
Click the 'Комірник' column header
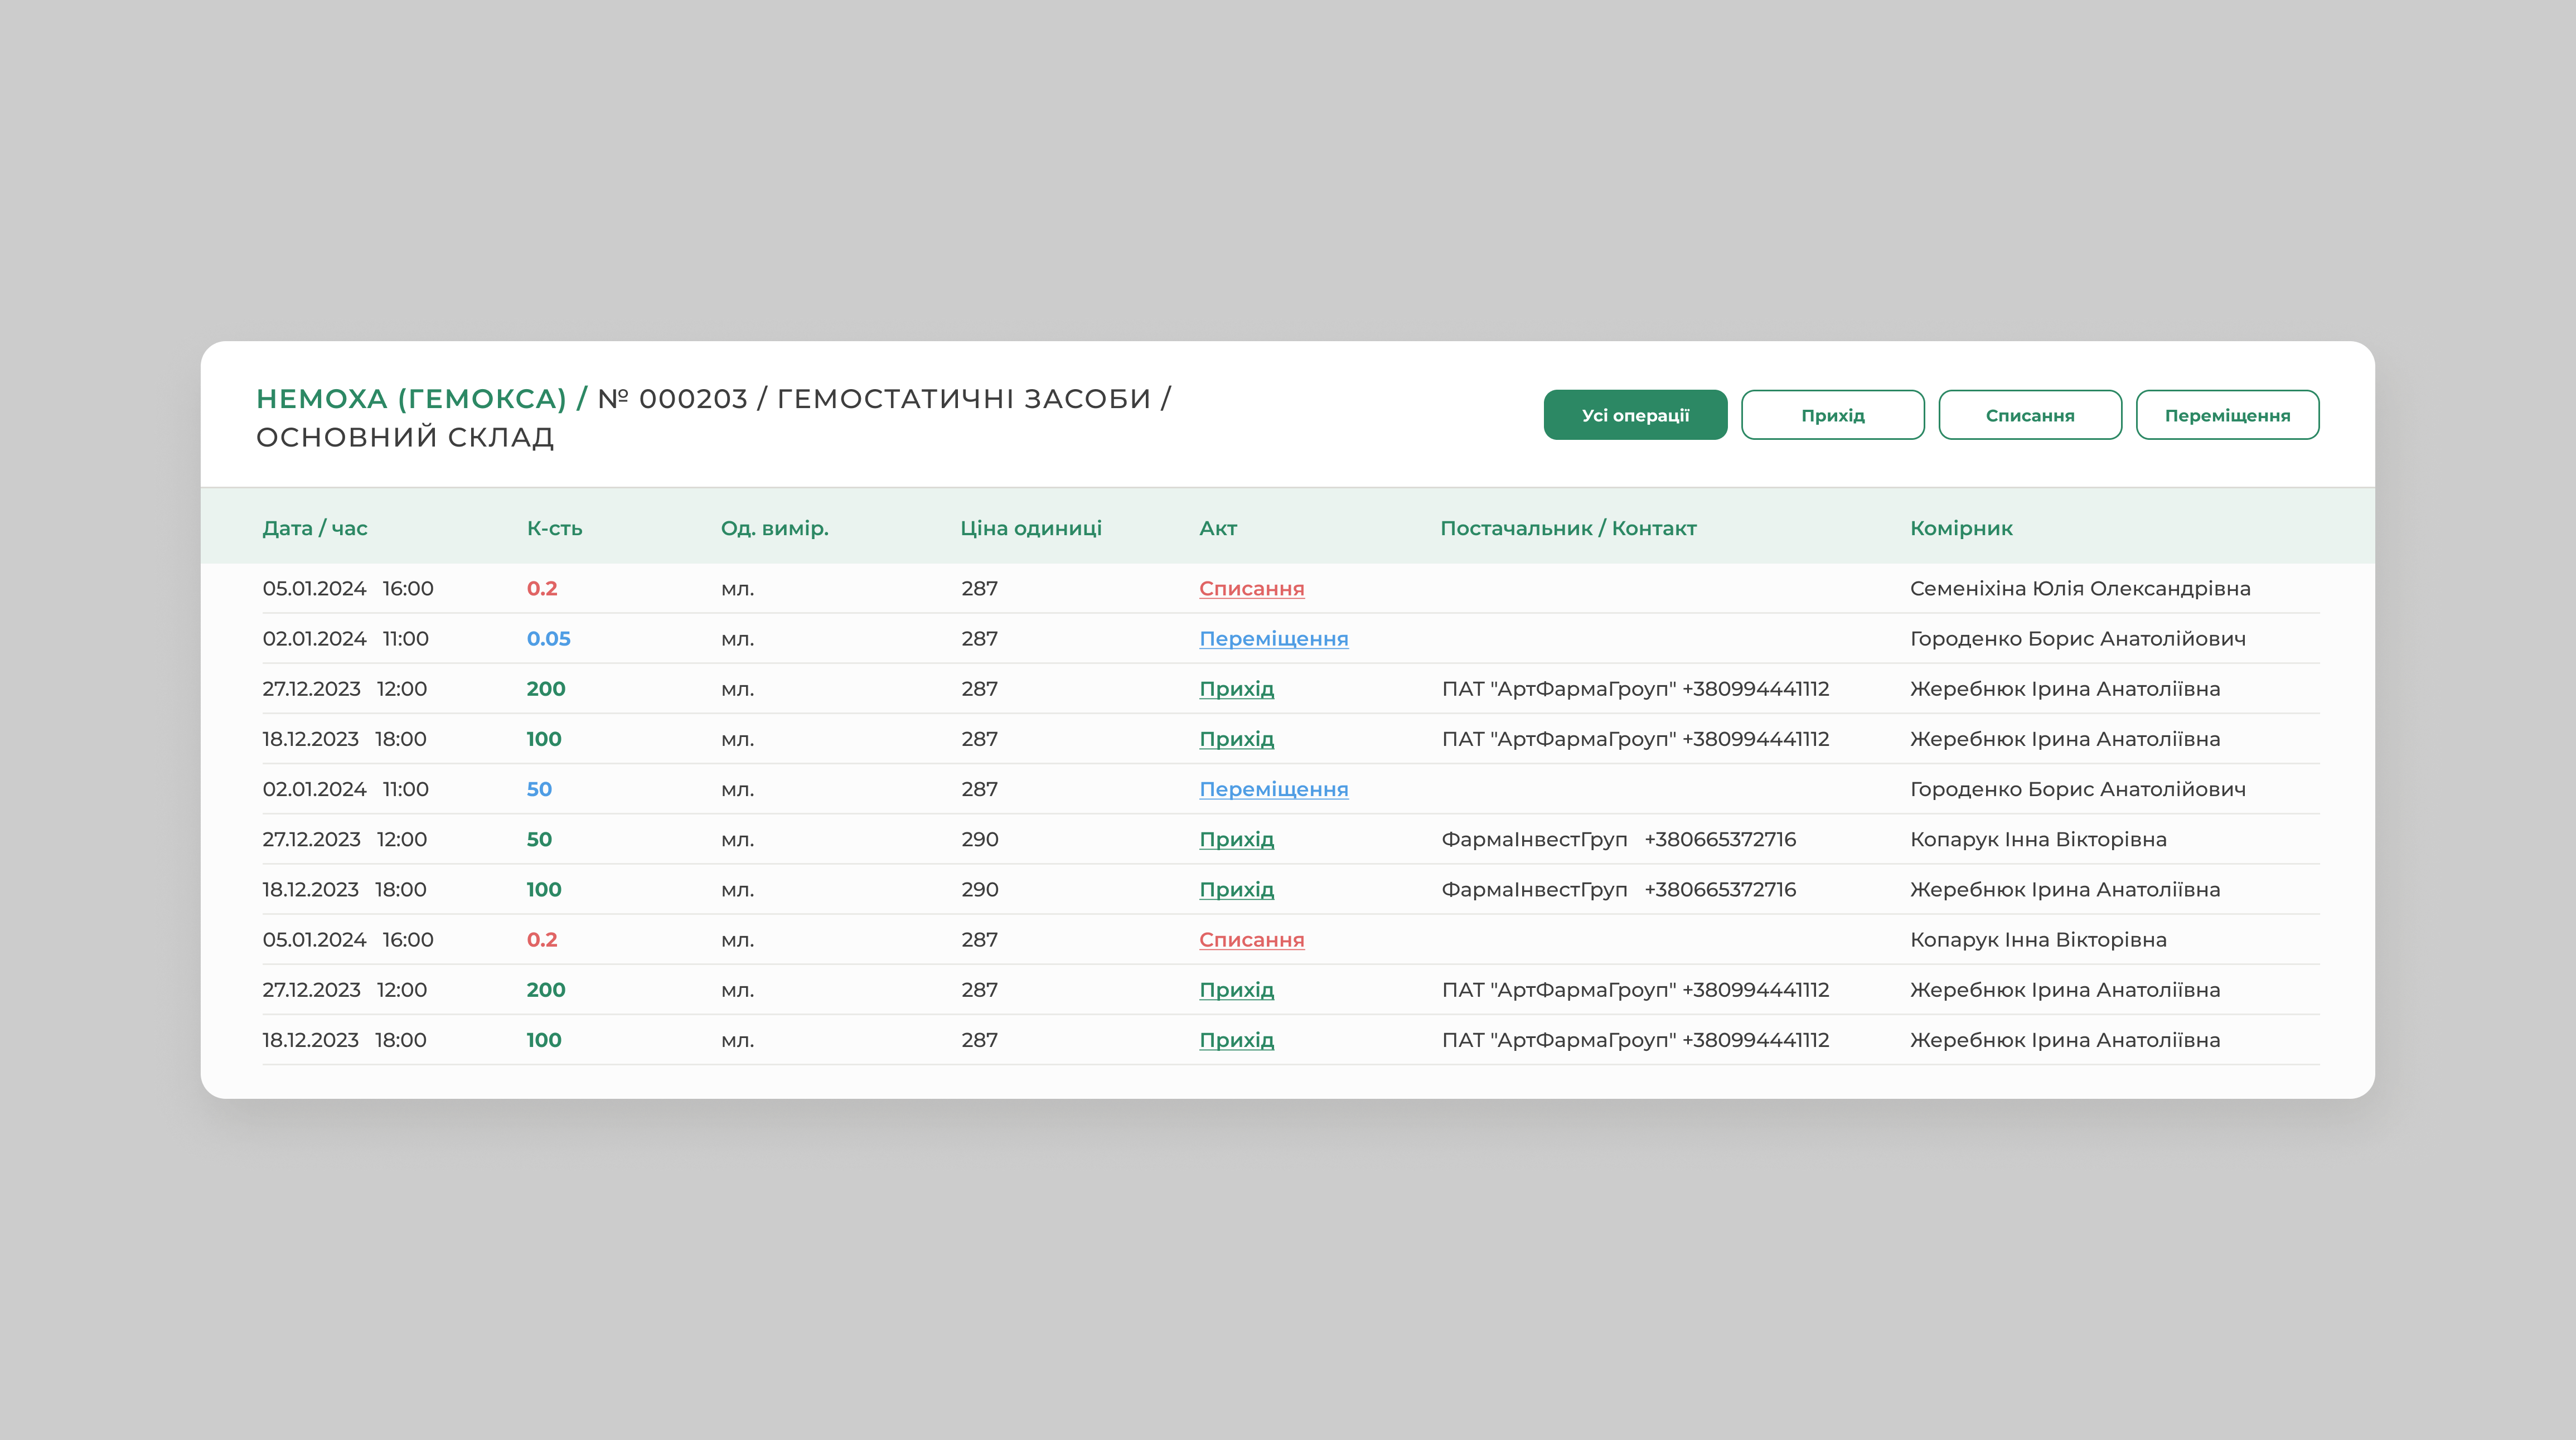pos(1960,528)
